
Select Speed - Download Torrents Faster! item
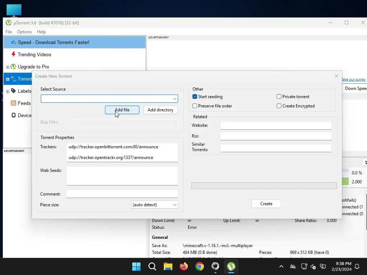(75, 42)
